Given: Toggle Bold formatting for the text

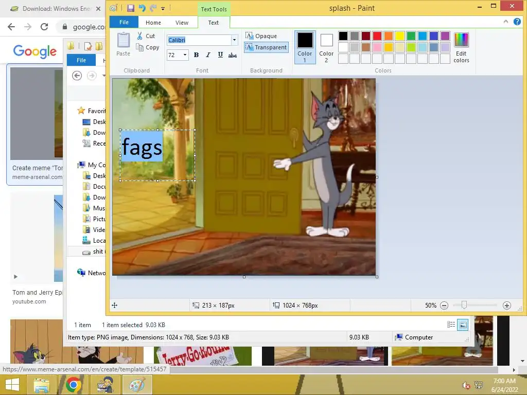Looking at the screenshot, I should pos(196,55).
